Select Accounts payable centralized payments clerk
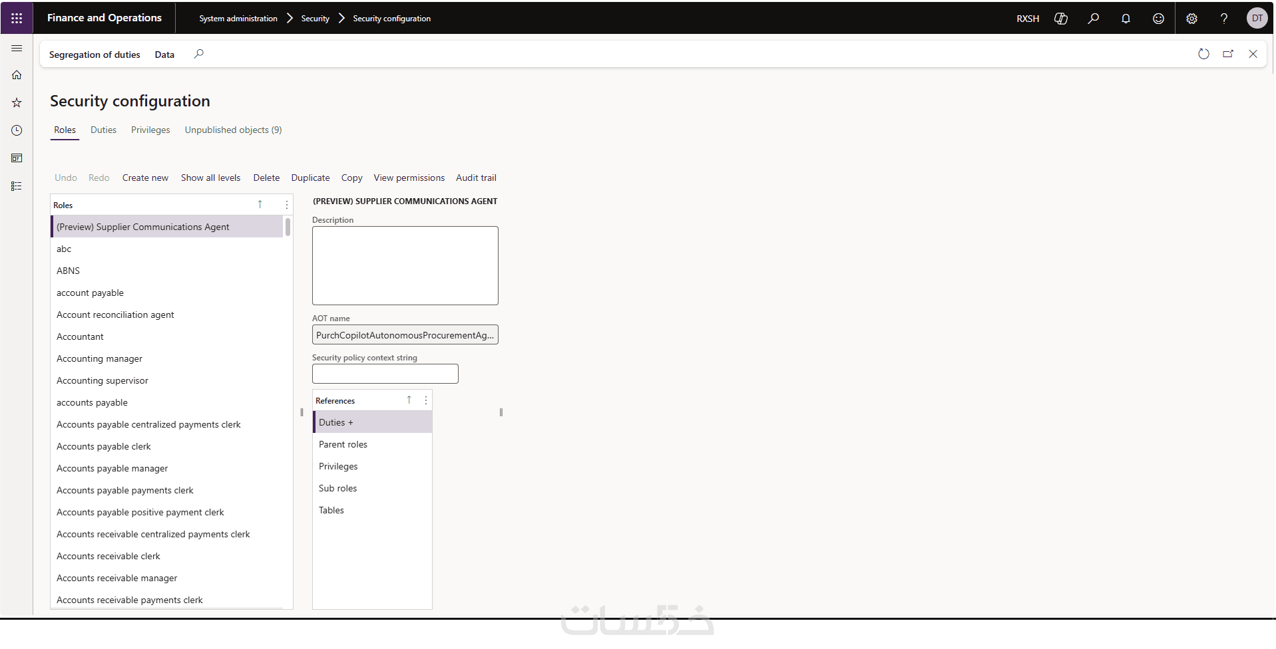The height and width of the screenshot is (649, 1276). [x=167, y=424]
